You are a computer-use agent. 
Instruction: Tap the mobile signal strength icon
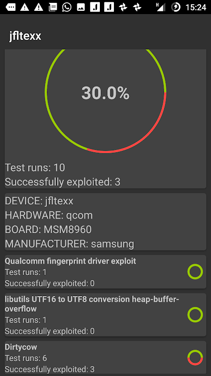click(161, 7)
